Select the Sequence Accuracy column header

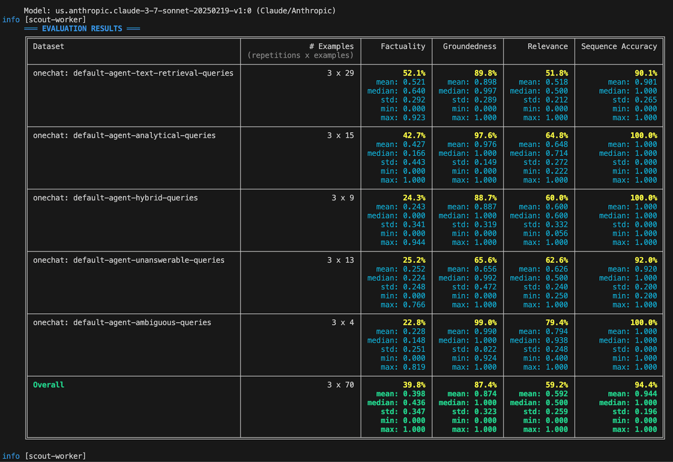click(618, 46)
